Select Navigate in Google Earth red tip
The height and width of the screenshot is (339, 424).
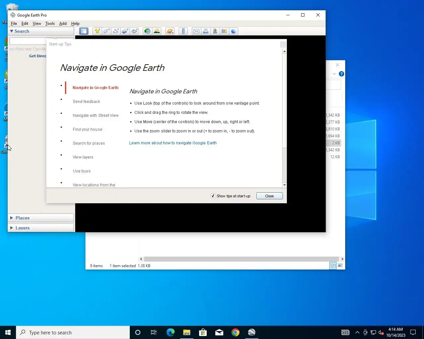(x=95, y=88)
